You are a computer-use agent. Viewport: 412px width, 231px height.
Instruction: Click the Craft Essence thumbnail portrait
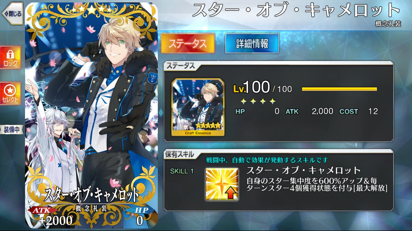coord(198,107)
